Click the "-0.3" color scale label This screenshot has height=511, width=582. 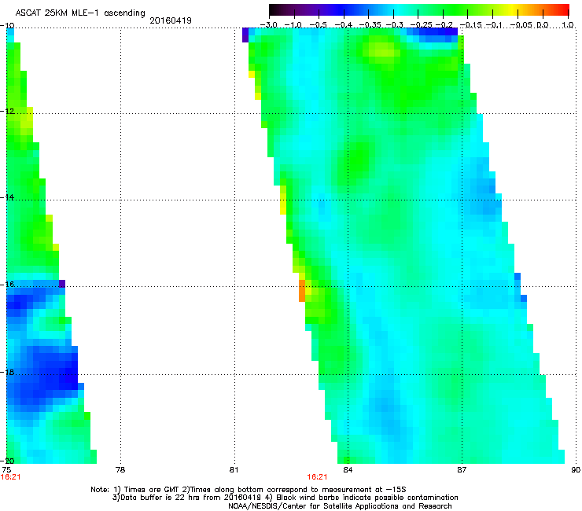394,25
